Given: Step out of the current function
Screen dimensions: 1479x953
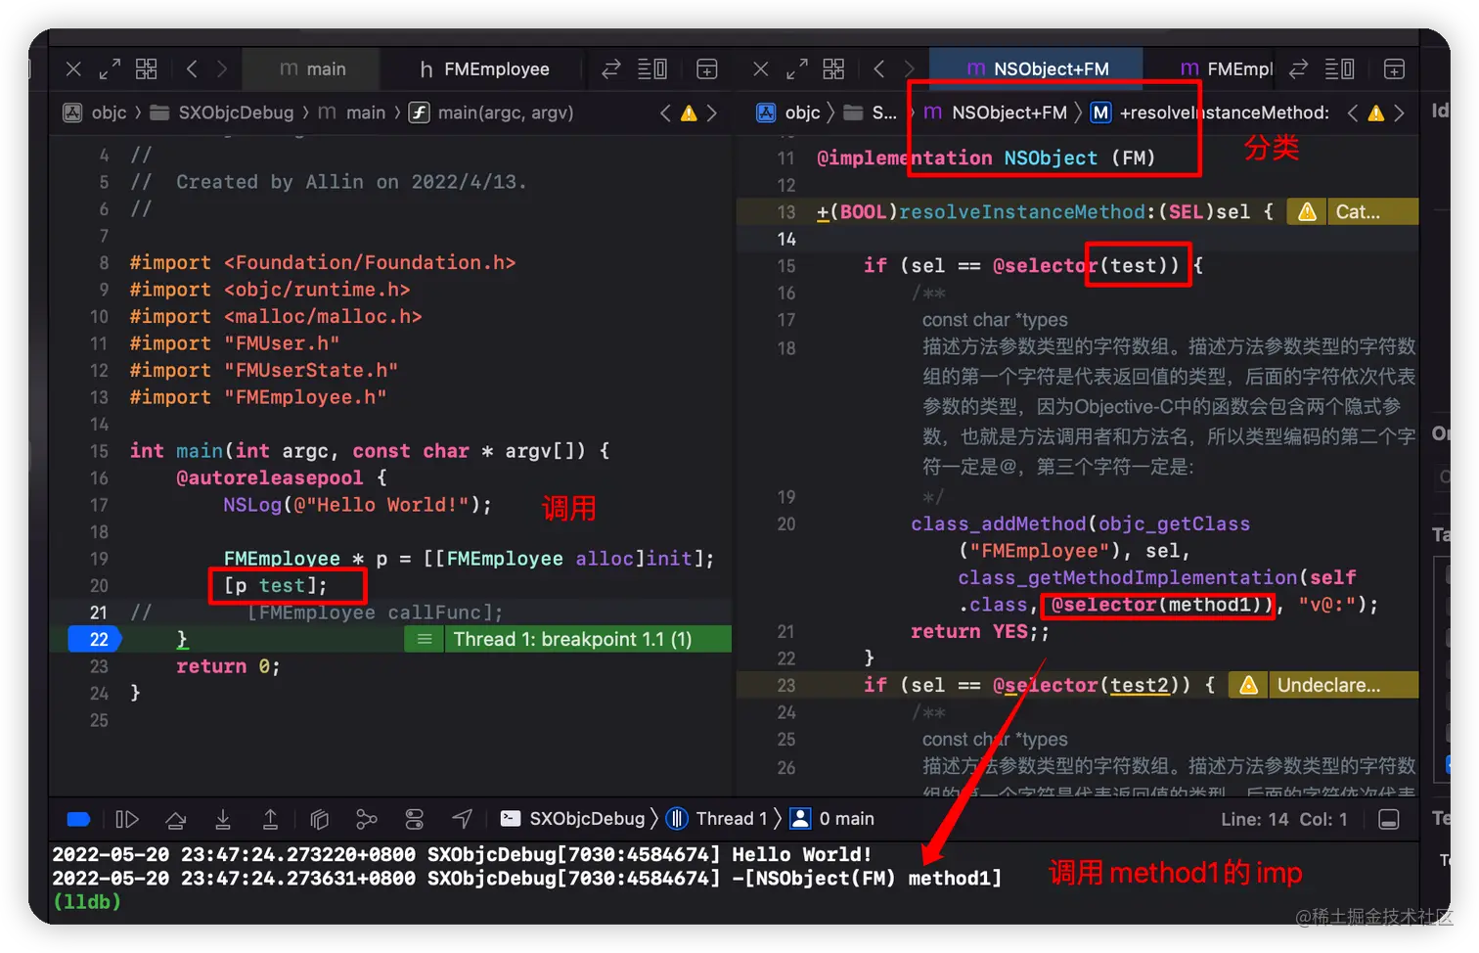Looking at the screenshot, I should (270, 819).
